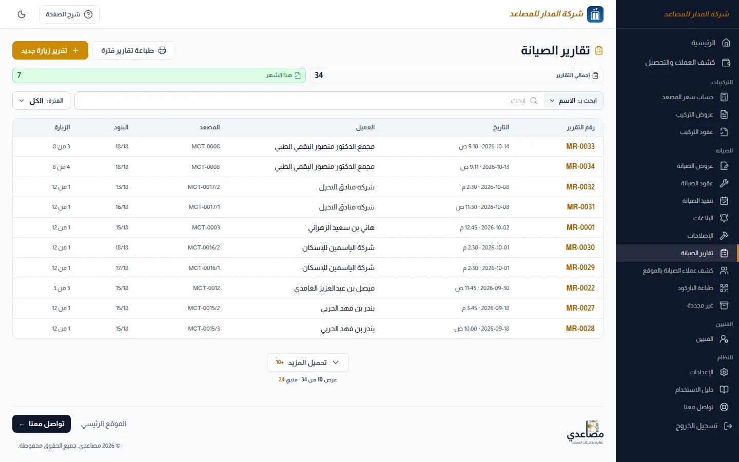This screenshot has width=739, height=462.
Task: Click the مصاعدي logo in the footer
Action: (x=585, y=432)
